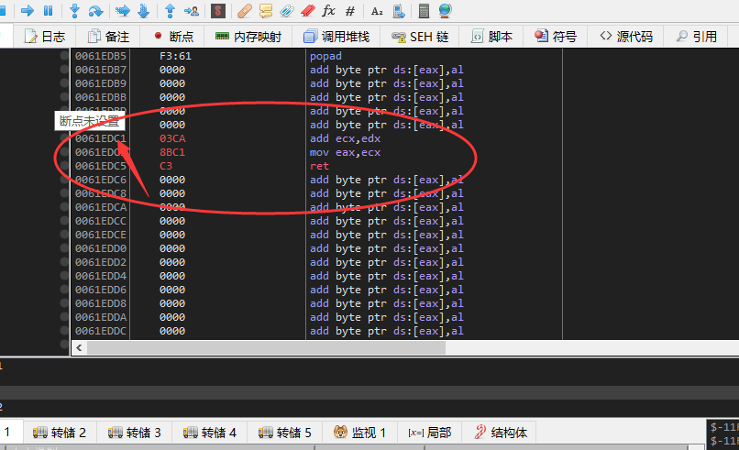Click the Step Into toolbar icon
This screenshot has width=739, height=450.
click(x=74, y=10)
